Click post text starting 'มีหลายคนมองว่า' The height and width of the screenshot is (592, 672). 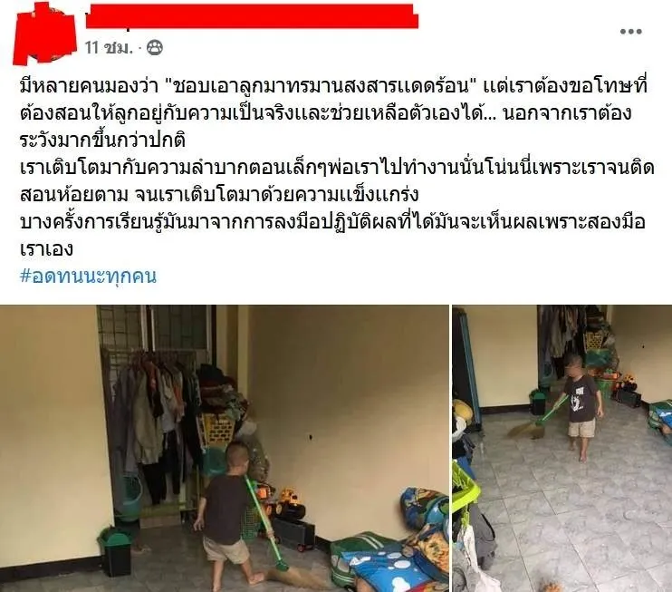[x=333, y=87]
